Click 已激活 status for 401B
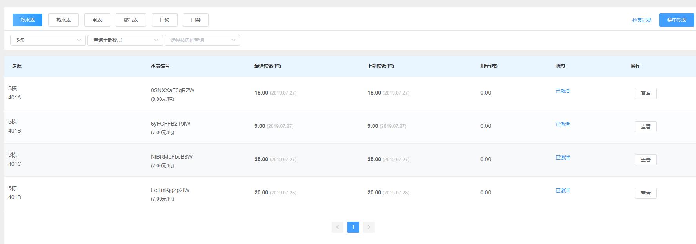This screenshot has width=696, height=244. pos(563,124)
